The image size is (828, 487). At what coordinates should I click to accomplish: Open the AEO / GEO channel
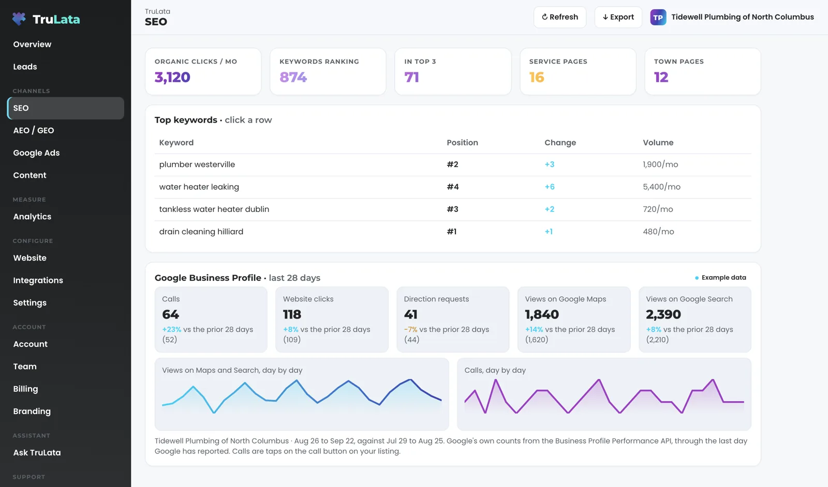click(66, 130)
